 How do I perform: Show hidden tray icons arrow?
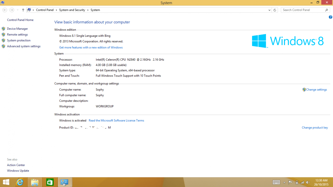[284, 183]
